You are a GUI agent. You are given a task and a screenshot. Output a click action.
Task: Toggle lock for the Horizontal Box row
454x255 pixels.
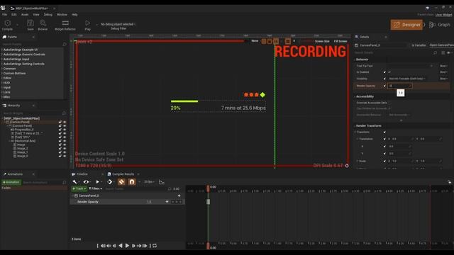click(60, 141)
